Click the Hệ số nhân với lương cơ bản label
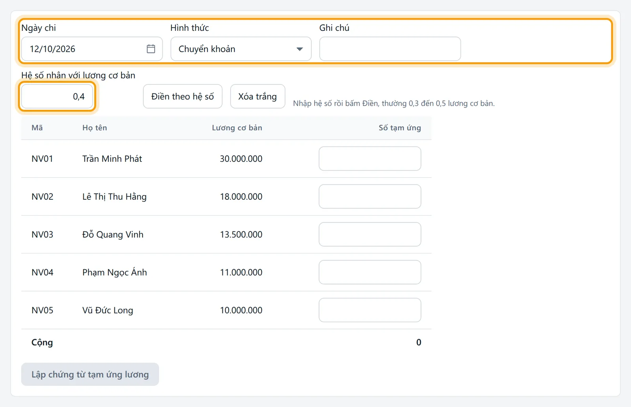631x407 pixels. tap(78, 75)
